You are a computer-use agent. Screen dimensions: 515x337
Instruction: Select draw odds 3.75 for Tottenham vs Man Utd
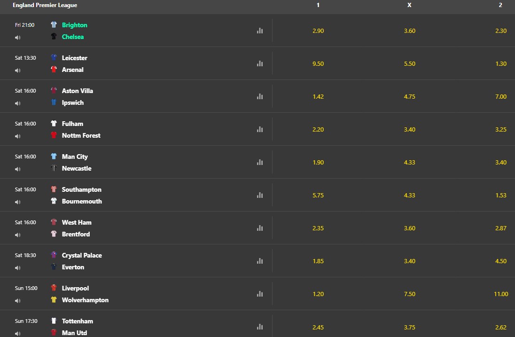409,327
